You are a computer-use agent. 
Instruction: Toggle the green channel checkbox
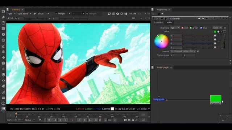point(191,28)
